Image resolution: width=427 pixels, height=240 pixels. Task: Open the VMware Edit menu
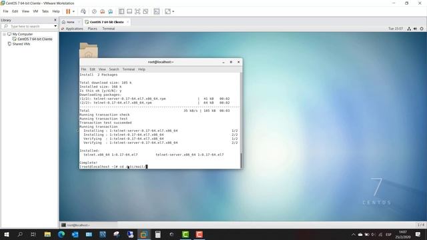point(15,11)
